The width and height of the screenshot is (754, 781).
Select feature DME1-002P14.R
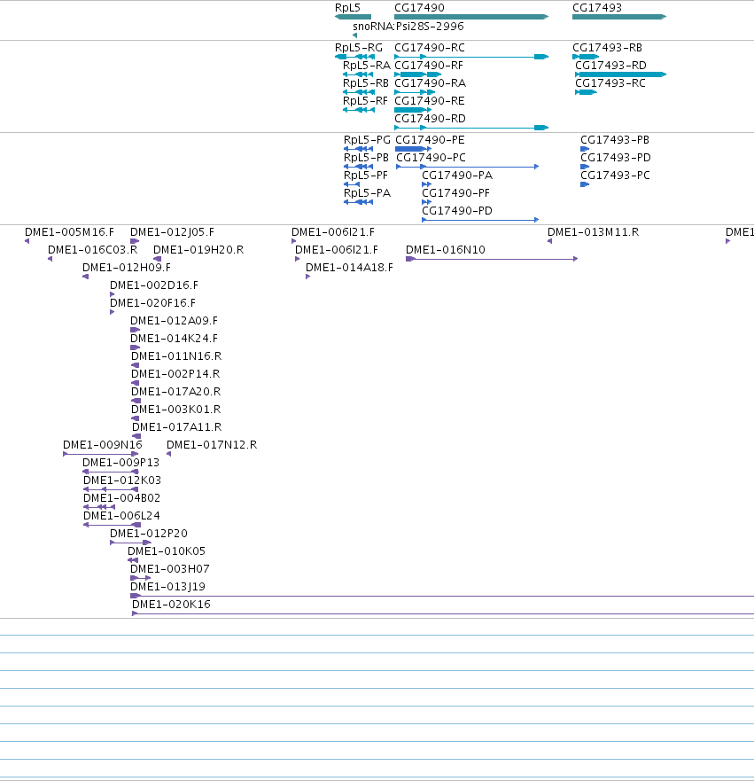point(175,374)
